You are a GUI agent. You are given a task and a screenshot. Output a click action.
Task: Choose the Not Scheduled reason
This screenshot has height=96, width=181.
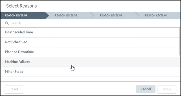[x=89, y=42]
